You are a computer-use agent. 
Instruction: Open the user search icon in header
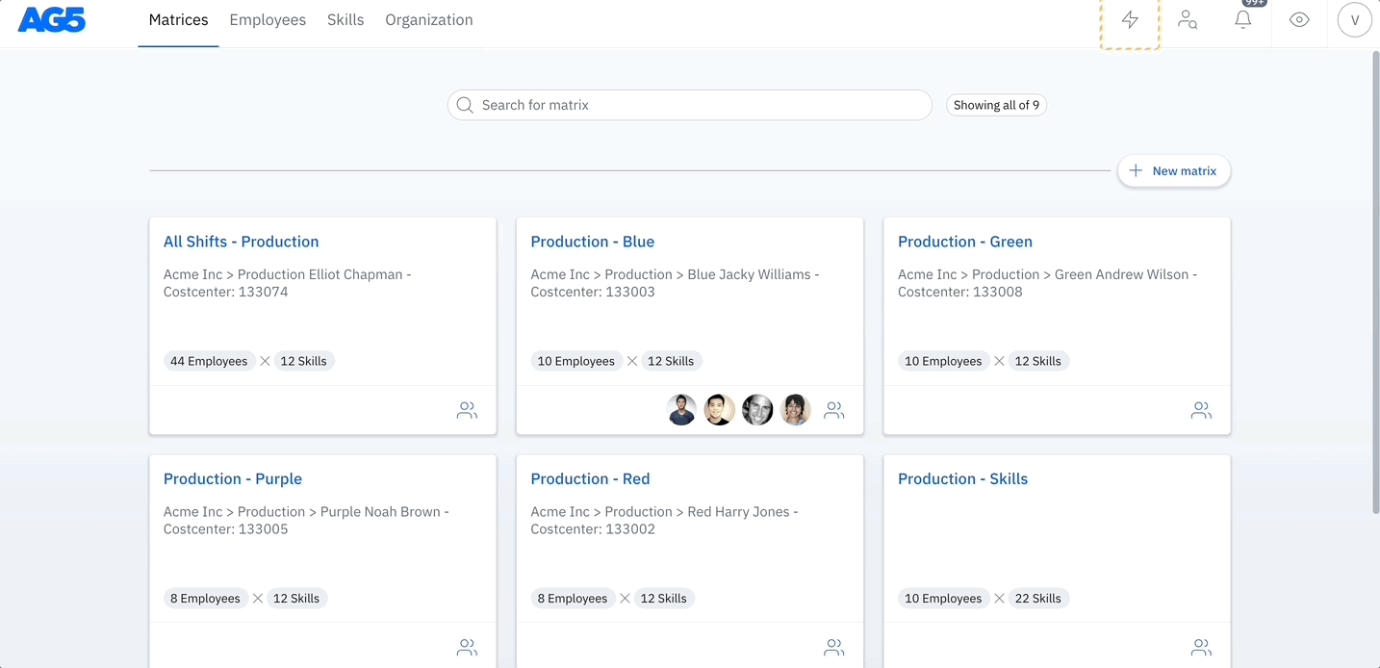point(1188,20)
